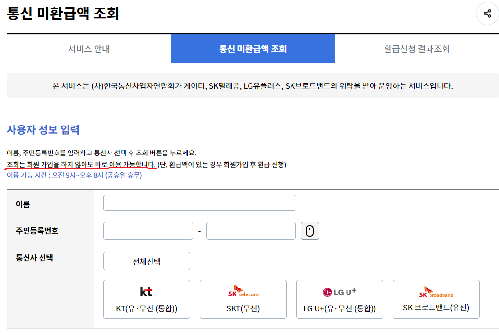499x336 pixels.
Task: Click the first 주민등록번호 input box
Action: tap(148, 230)
